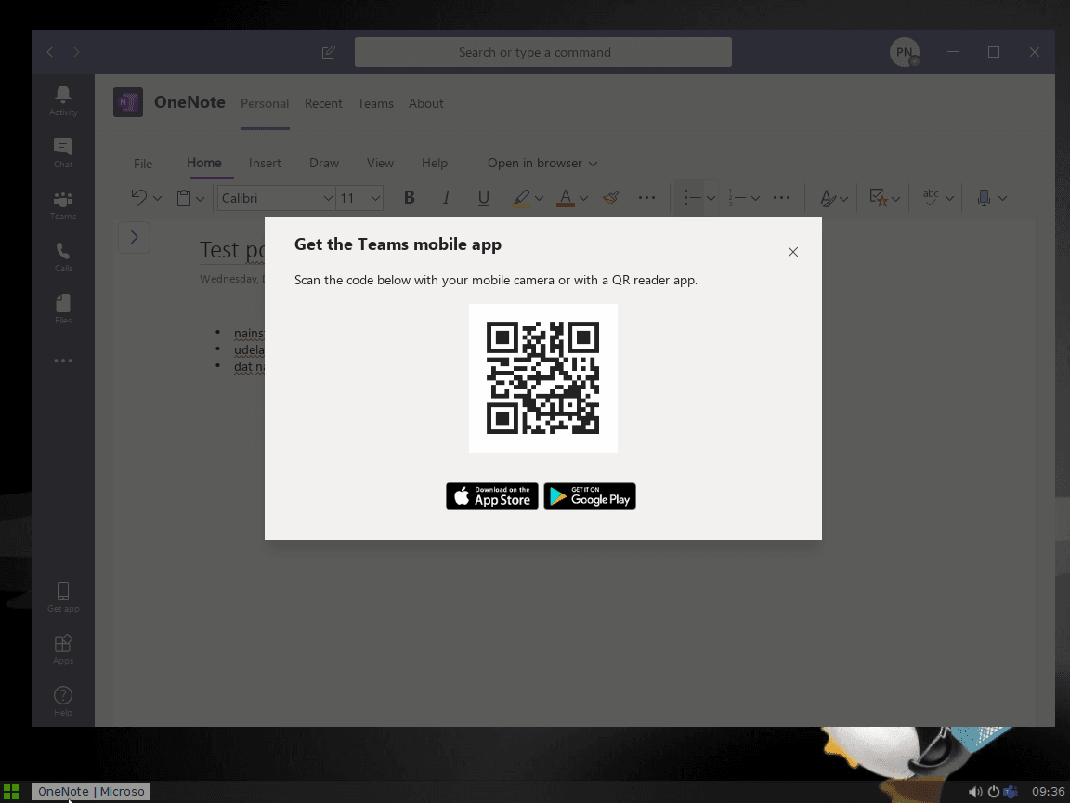The height and width of the screenshot is (803, 1070).
Task: Open the App Store download badge
Action: [491, 495]
